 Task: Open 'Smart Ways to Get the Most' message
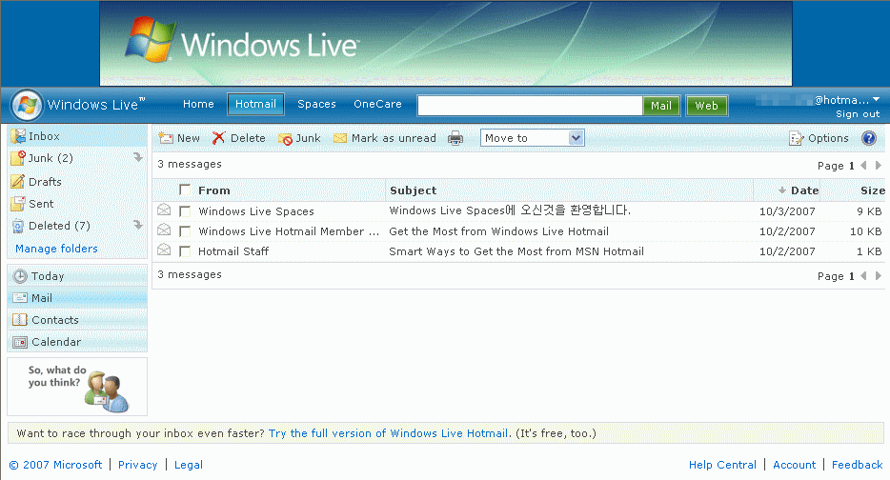pos(516,251)
